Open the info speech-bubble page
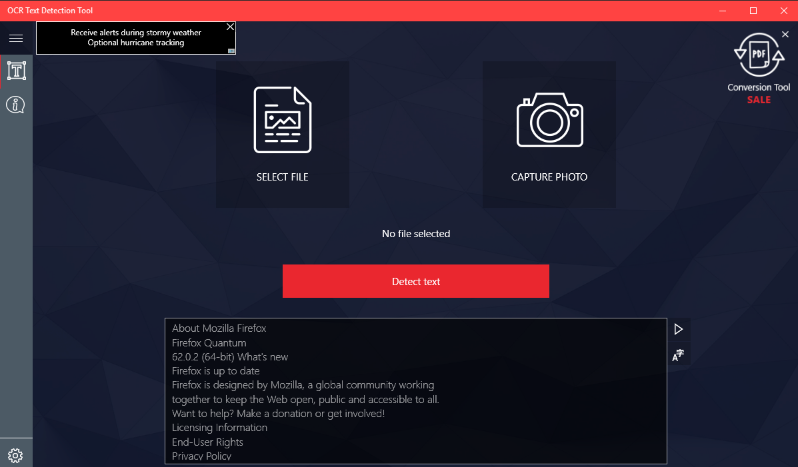The height and width of the screenshot is (467, 798). point(16,105)
